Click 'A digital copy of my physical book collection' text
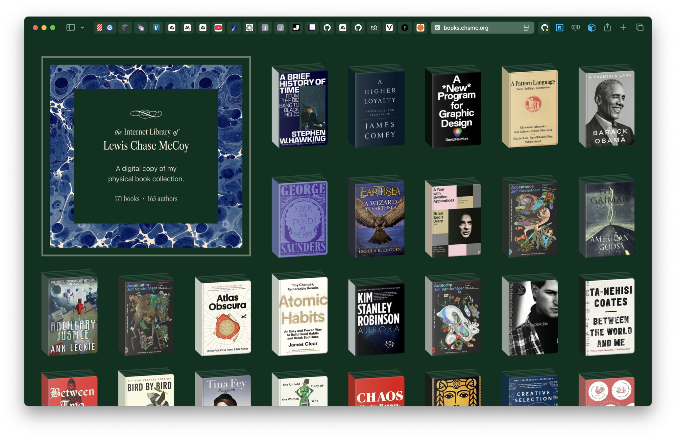 146,174
